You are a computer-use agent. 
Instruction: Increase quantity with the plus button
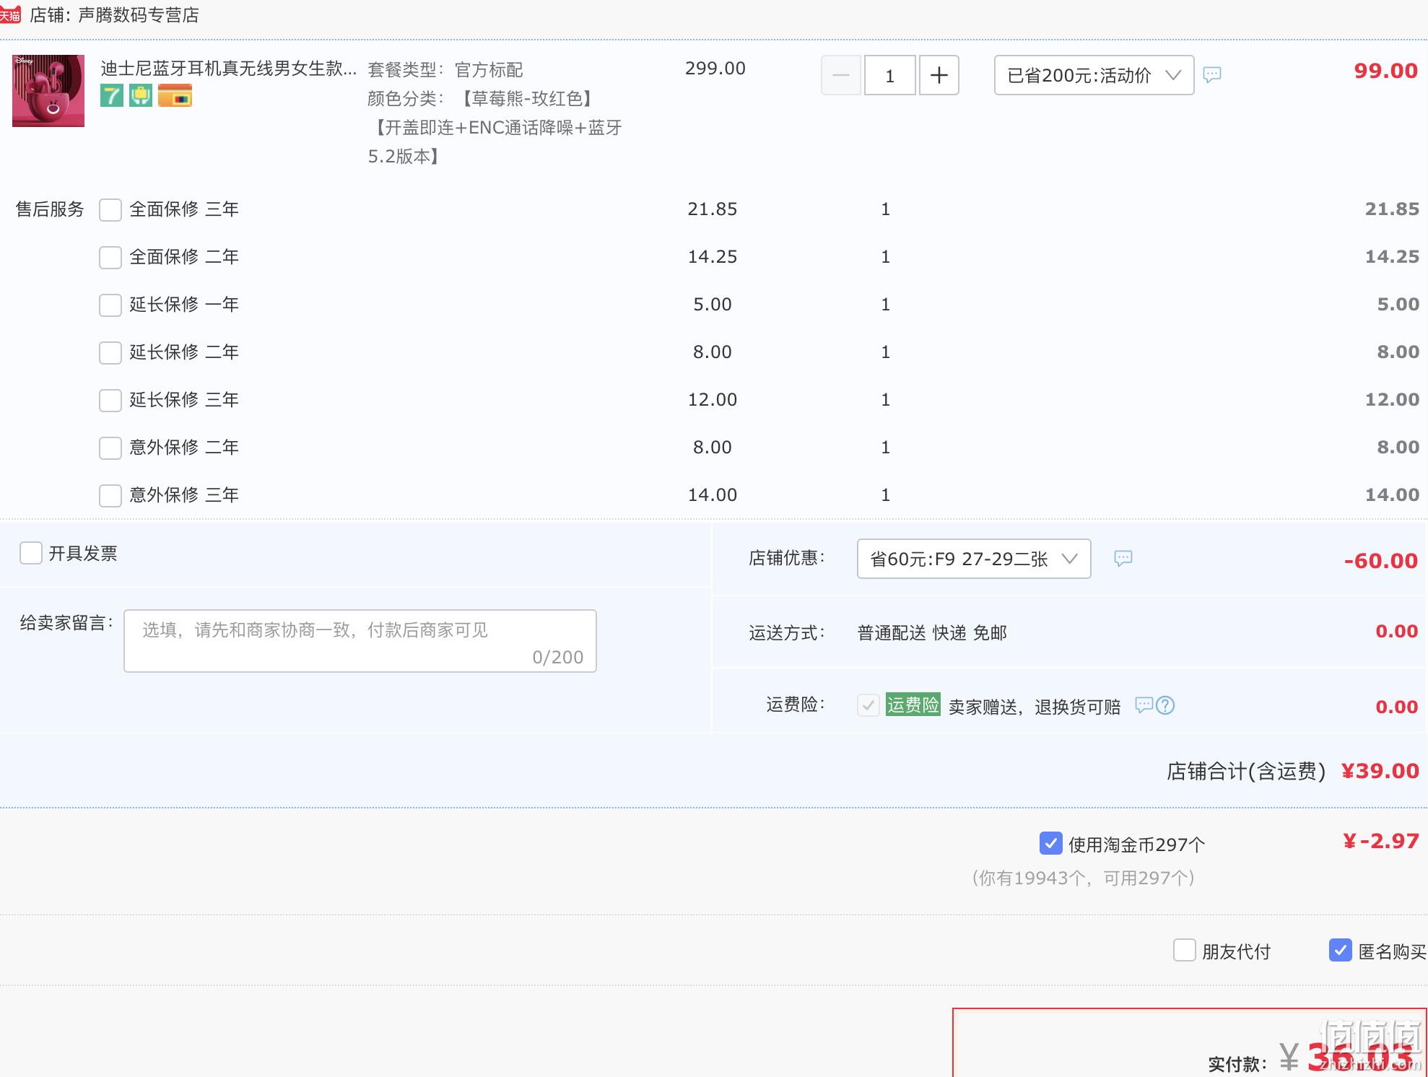(x=939, y=75)
